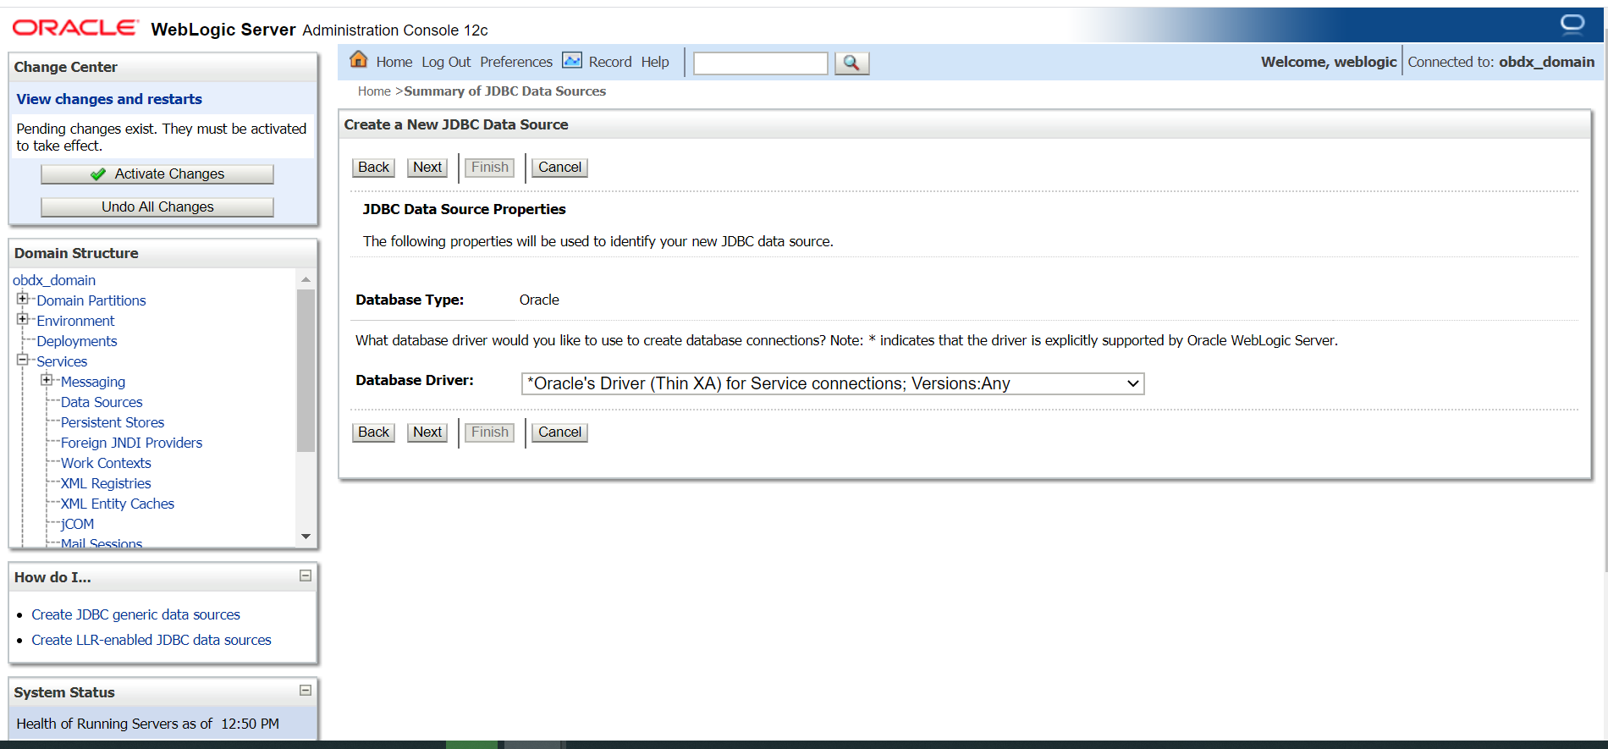Open Summary of JDBC Data Sources breadcrumb
The height and width of the screenshot is (749, 1608).
pyautogui.click(x=505, y=91)
